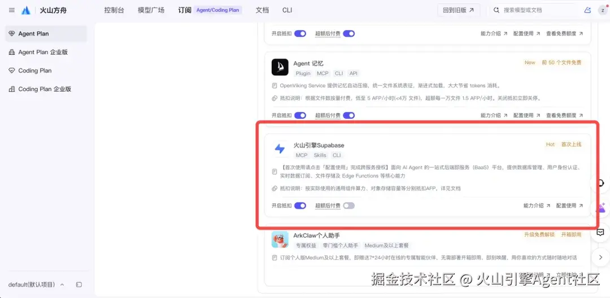Click the 零门槛个人助手 tag

click(341, 245)
